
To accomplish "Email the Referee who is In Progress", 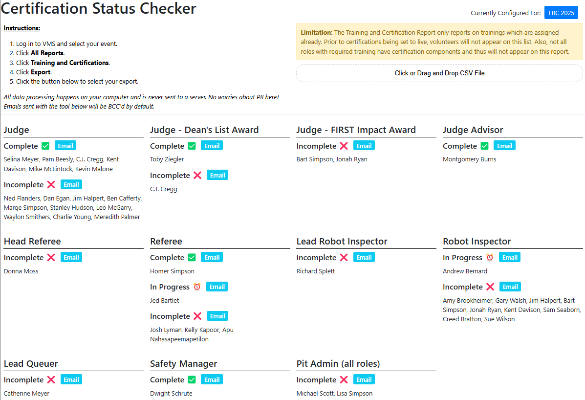I will [217, 287].
